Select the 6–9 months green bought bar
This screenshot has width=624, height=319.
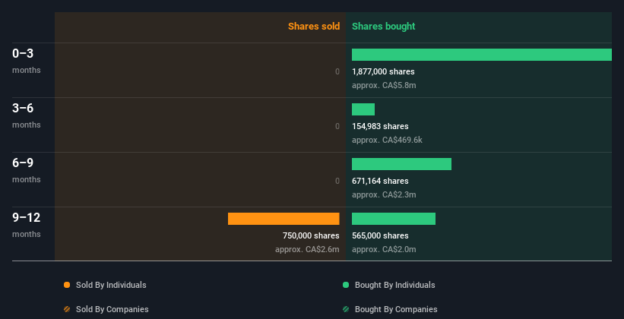401,164
